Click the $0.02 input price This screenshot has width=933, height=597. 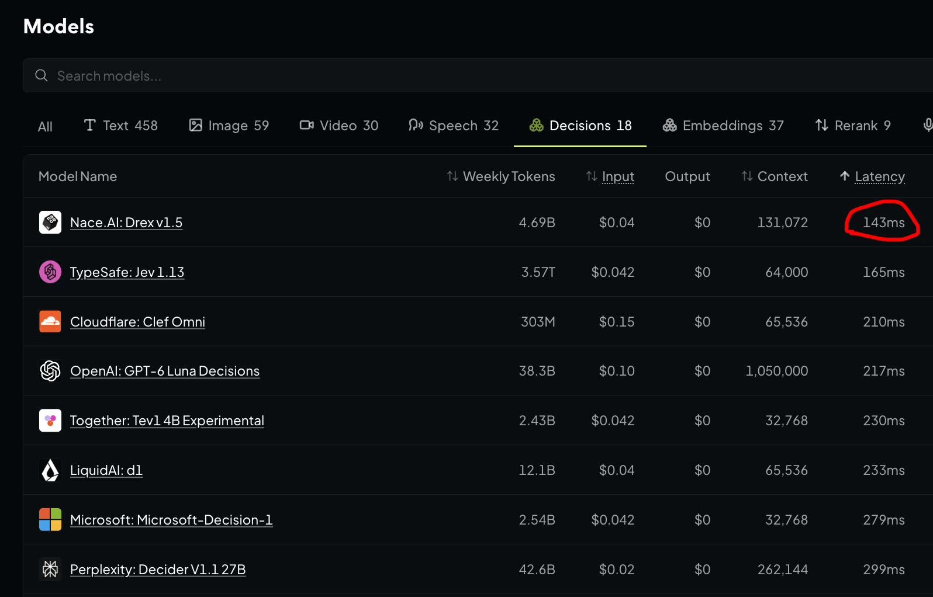(617, 570)
